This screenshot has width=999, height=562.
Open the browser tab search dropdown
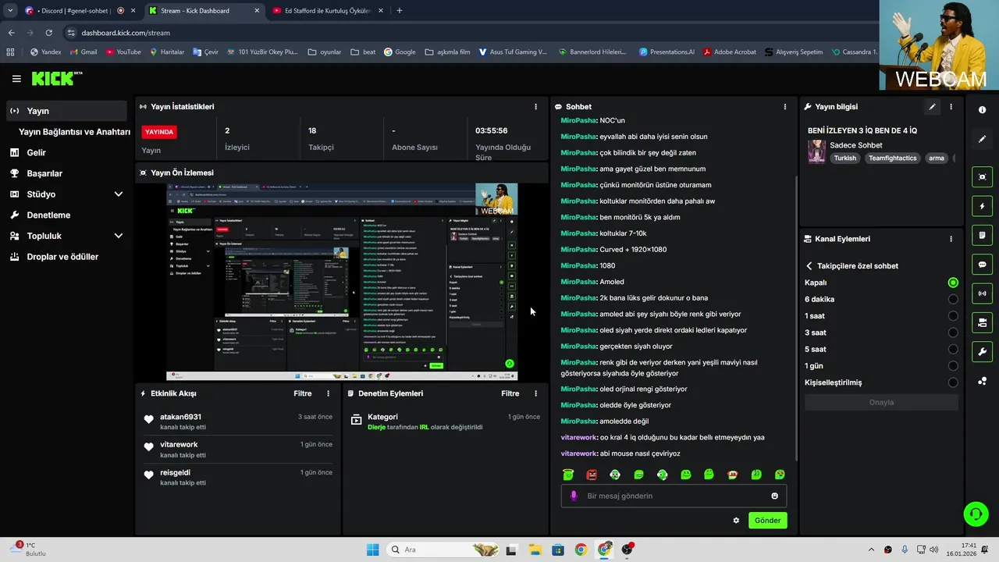click(x=10, y=10)
